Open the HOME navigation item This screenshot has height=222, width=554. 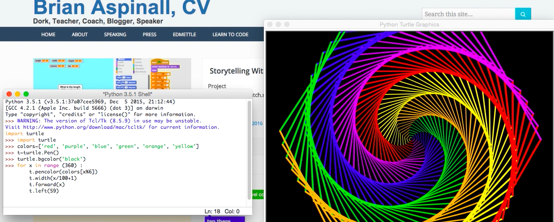click(x=48, y=34)
